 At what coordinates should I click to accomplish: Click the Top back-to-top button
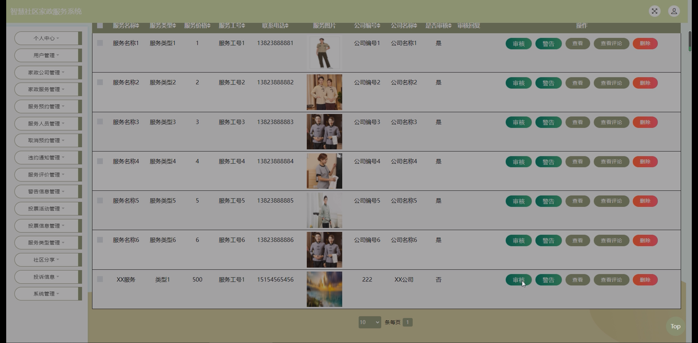click(675, 326)
